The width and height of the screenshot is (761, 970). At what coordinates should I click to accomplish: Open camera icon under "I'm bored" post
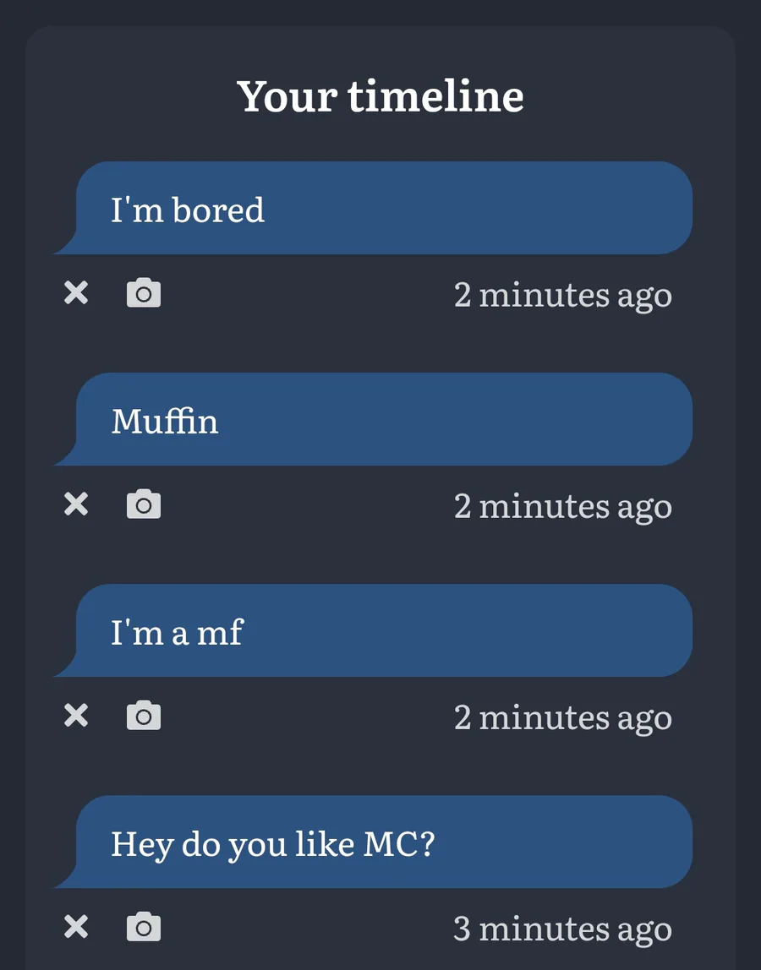(144, 292)
